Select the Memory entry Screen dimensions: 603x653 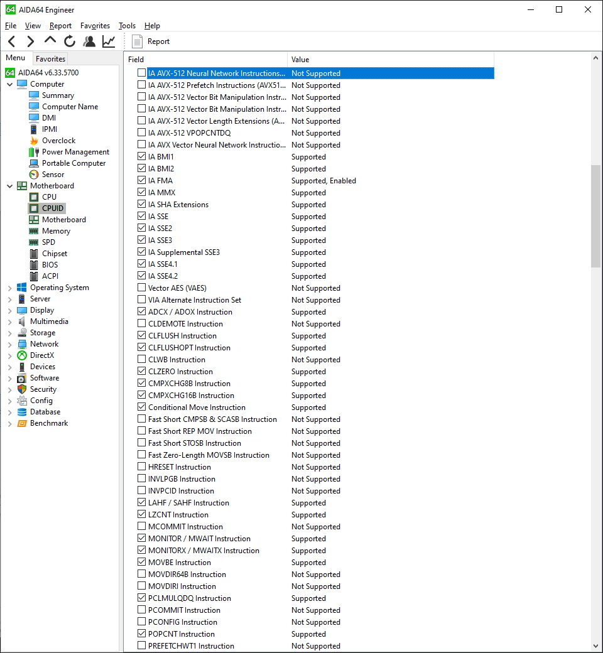(56, 230)
